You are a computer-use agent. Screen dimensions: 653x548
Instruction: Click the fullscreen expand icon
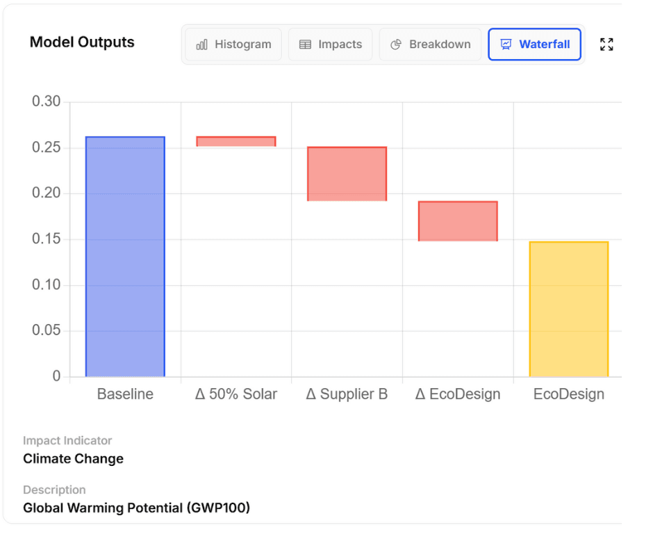[x=606, y=44]
